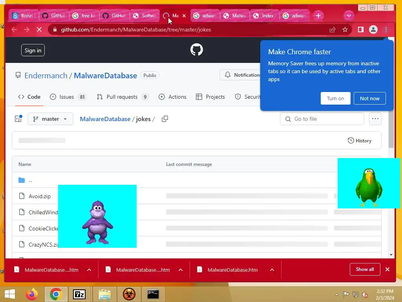Click MalwareDatabase in the breadcrumb path
The width and height of the screenshot is (402, 302).
pos(105,119)
